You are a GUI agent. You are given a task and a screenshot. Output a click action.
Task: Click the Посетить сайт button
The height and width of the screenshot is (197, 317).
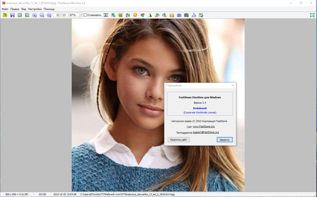pyautogui.click(x=179, y=140)
